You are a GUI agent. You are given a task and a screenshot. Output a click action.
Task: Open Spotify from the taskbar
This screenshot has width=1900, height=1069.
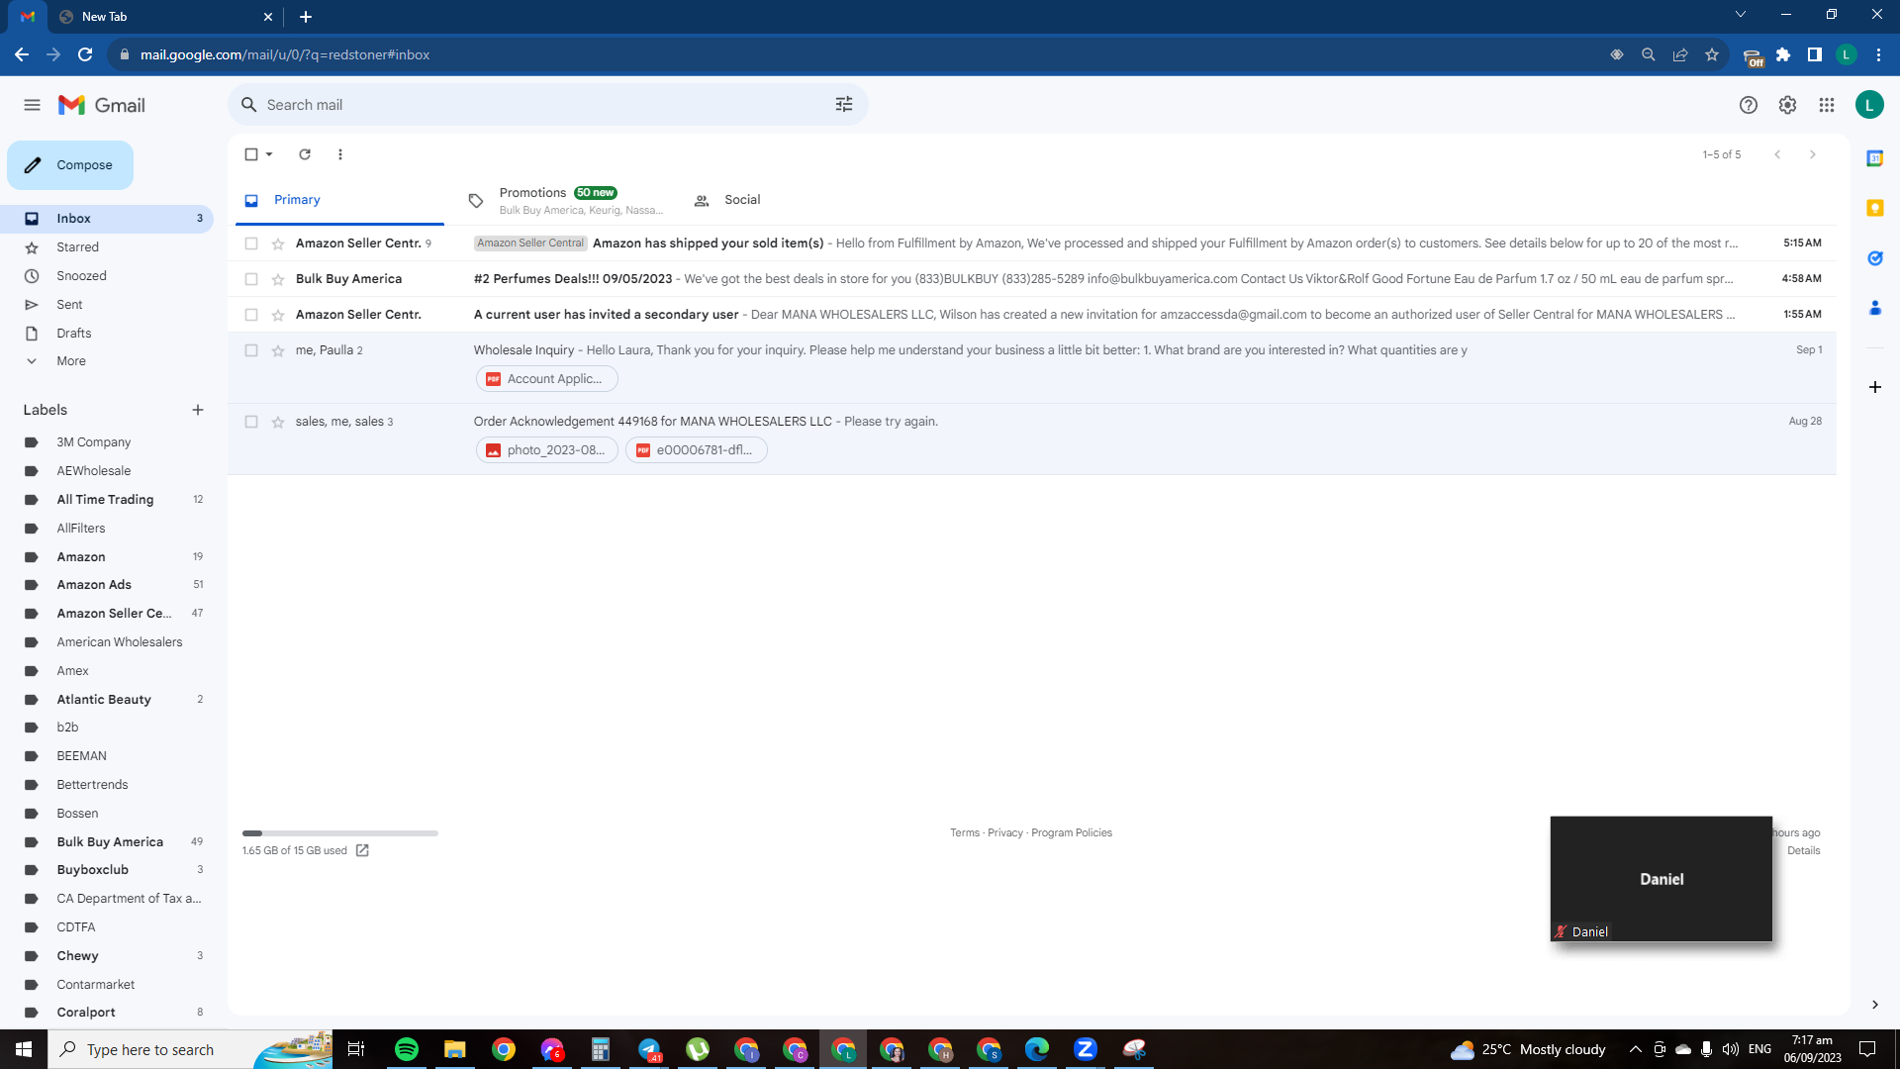(x=407, y=1049)
